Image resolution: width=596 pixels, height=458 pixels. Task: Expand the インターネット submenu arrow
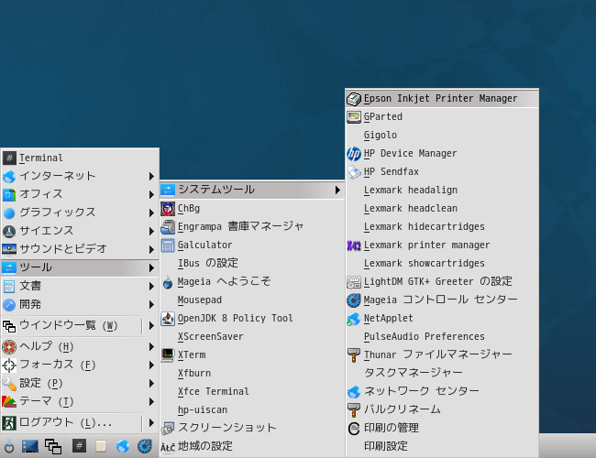pos(151,176)
